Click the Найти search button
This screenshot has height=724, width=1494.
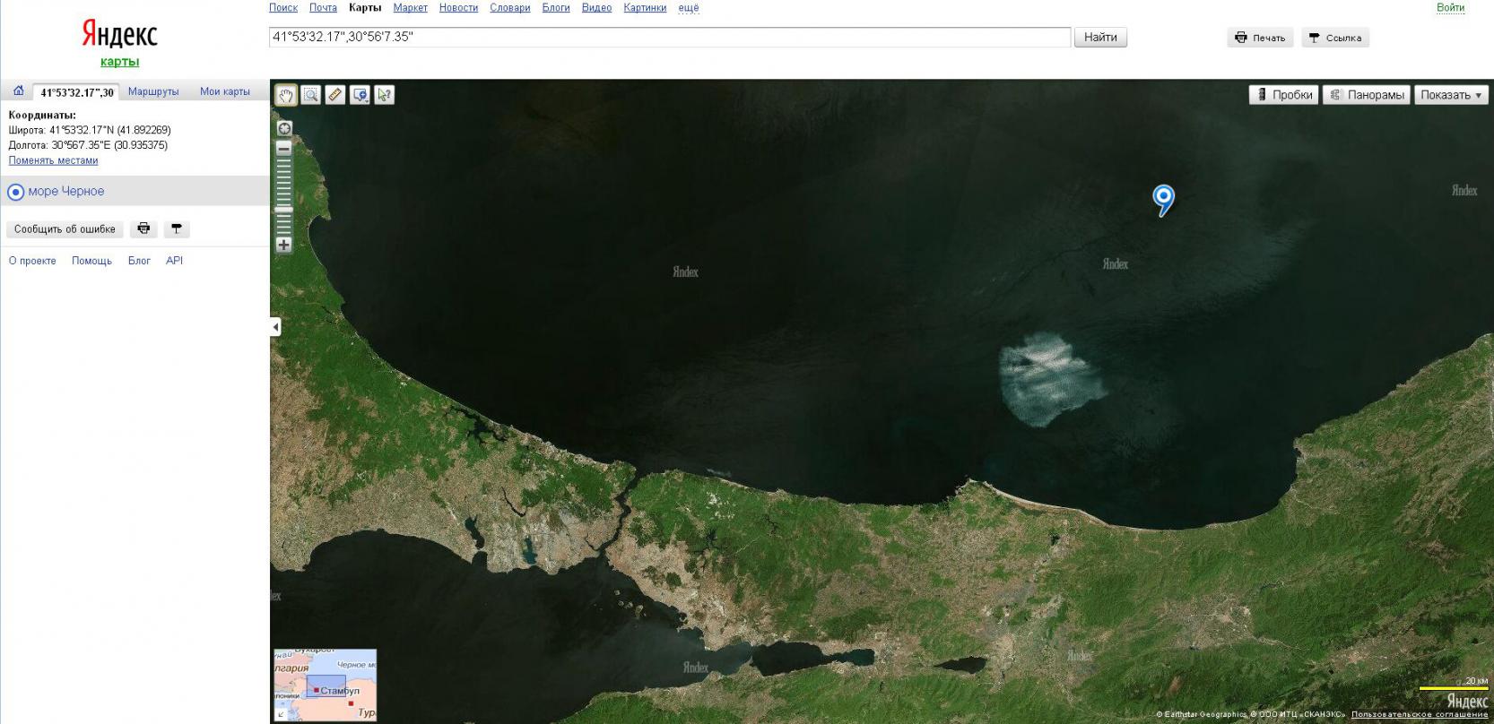click(x=1100, y=38)
